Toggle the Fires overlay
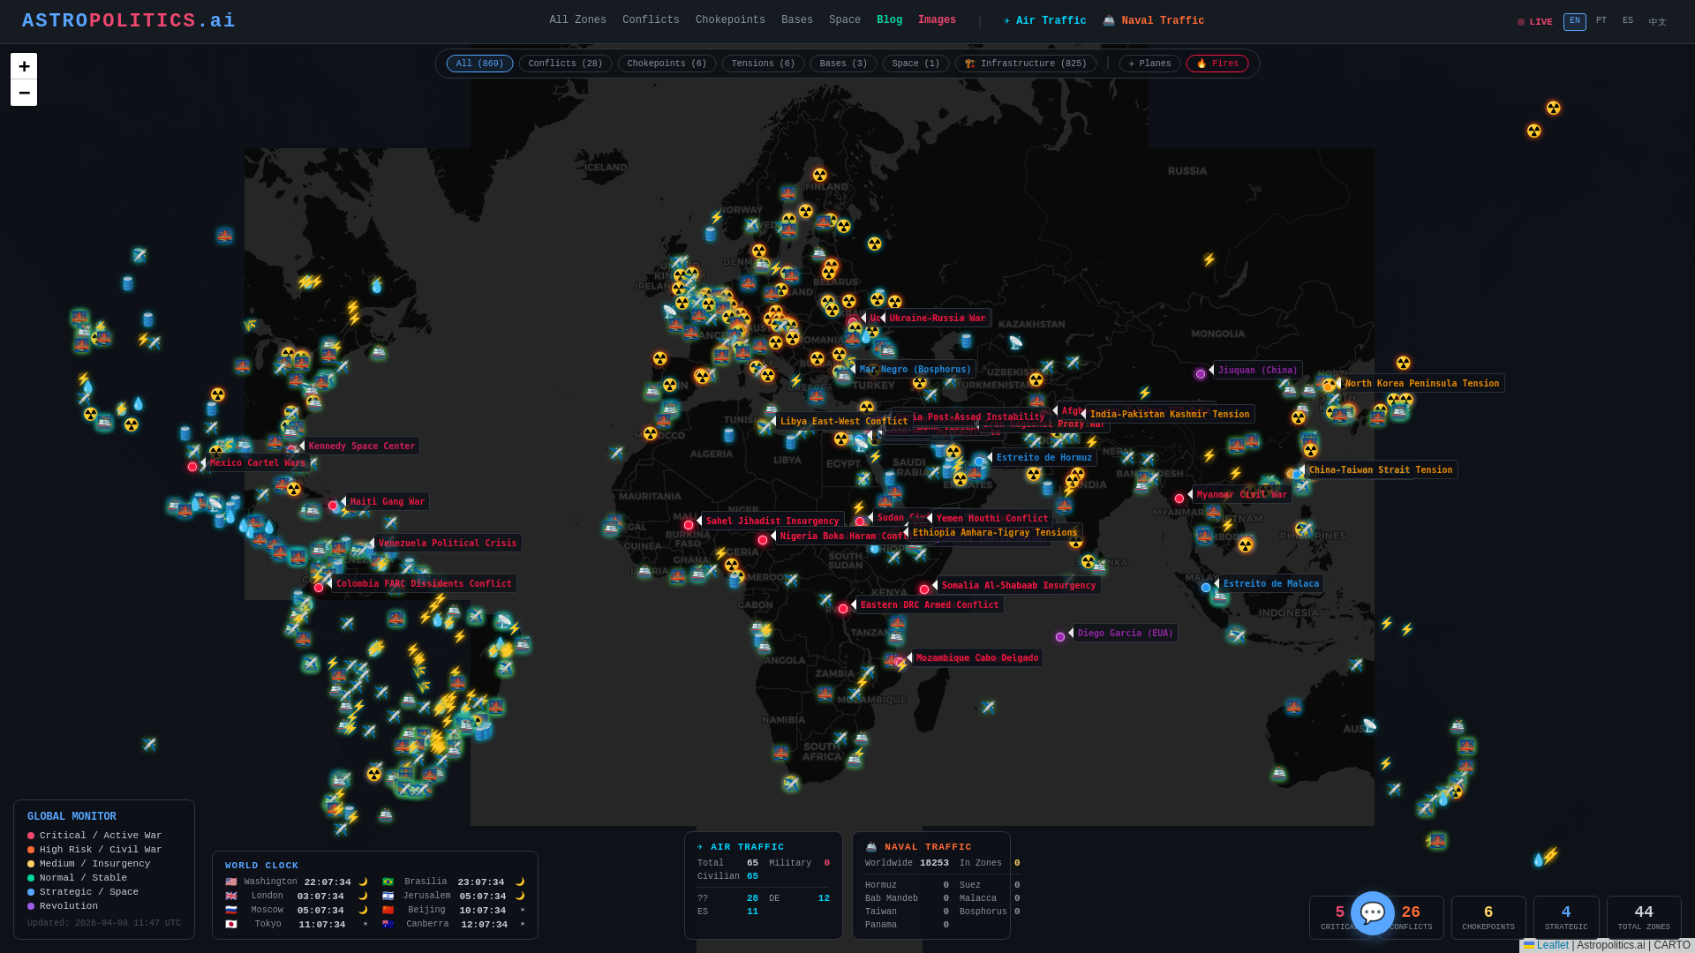The image size is (1695, 953). pyautogui.click(x=1217, y=64)
